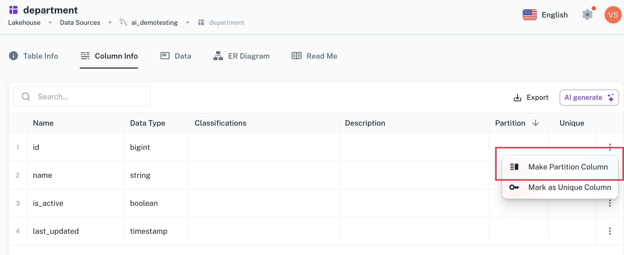Click the US flag language icon
Viewport: 624px width, 255px height.
[x=530, y=15]
